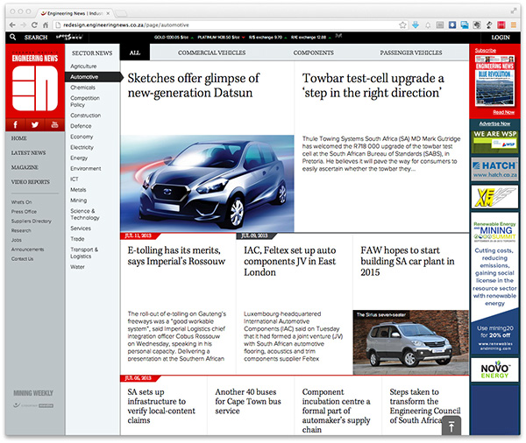The width and height of the screenshot is (526, 443).
Task: Switch to Passenger Vehicles tab
Action: point(411,53)
